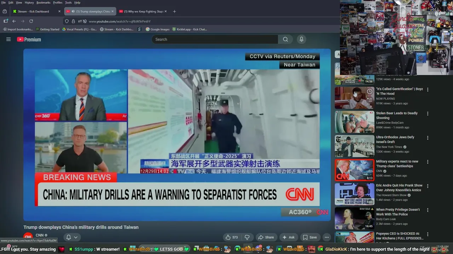The height and width of the screenshot is (254, 453).
Task: Close the Why we Keep Fighting tab
Action: click(166, 11)
